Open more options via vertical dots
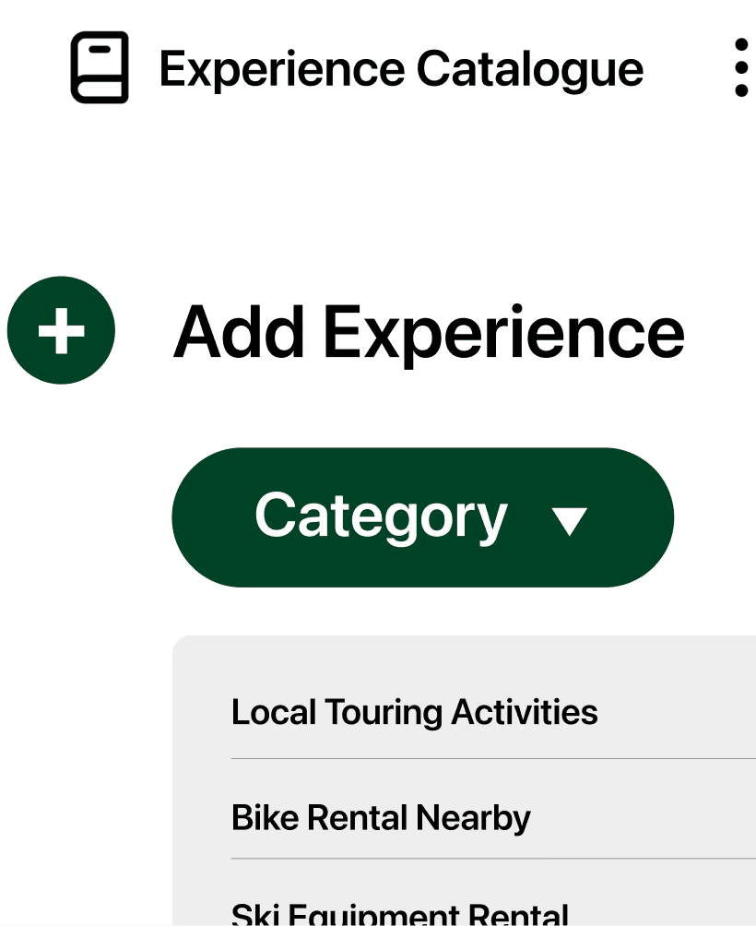Screen dimensions: 756x926 pos(741,67)
